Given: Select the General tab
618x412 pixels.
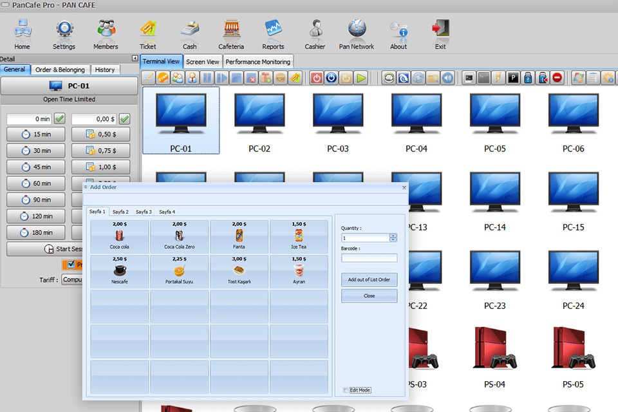Looking at the screenshot, I should click(15, 70).
